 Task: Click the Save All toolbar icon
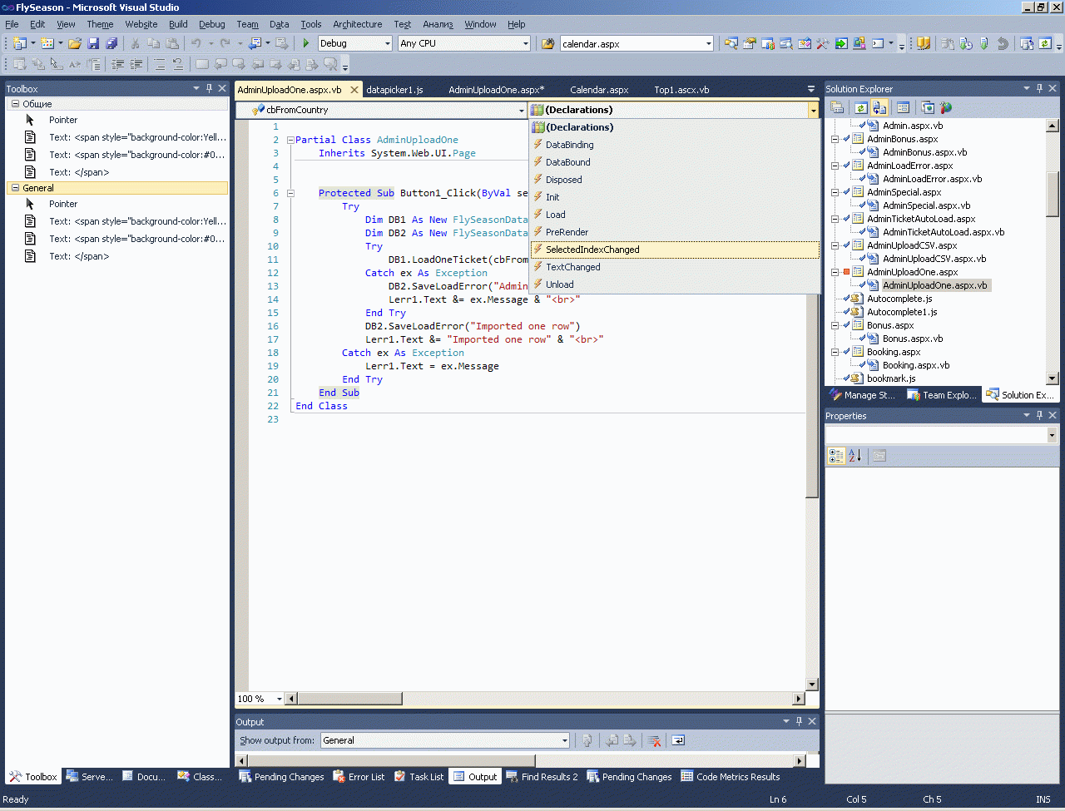111,43
